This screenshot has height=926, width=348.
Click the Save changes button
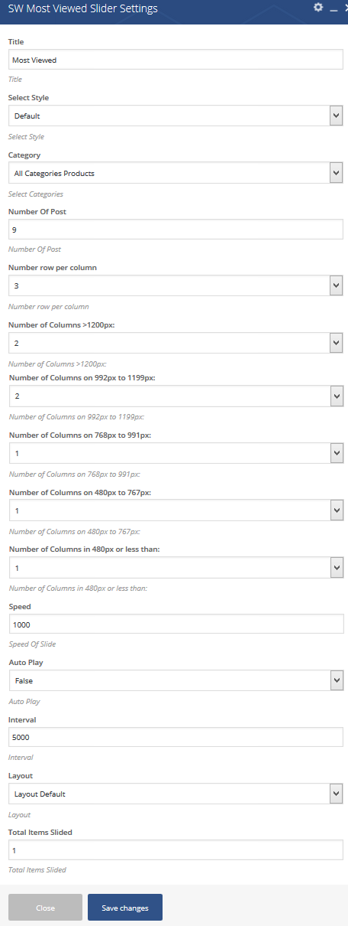tap(125, 908)
